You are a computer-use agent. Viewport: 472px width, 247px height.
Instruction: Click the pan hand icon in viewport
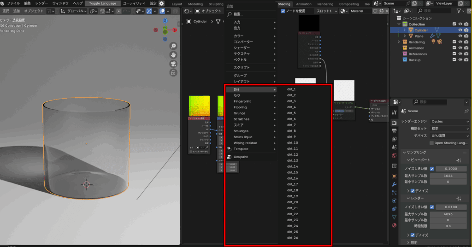coord(173,55)
